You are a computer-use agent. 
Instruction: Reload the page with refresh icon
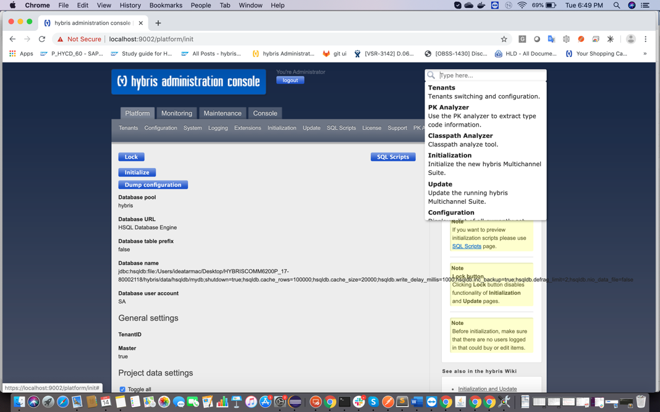pos(42,39)
